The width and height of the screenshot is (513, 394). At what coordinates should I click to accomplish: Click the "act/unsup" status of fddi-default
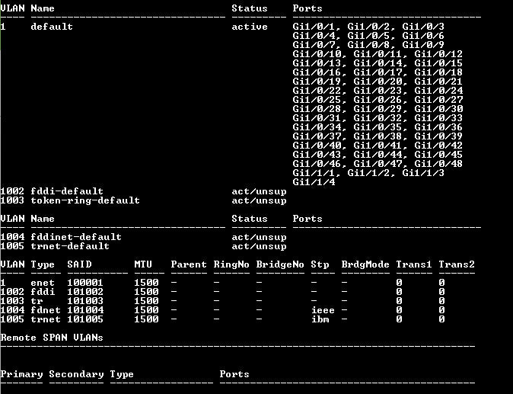click(x=259, y=191)
